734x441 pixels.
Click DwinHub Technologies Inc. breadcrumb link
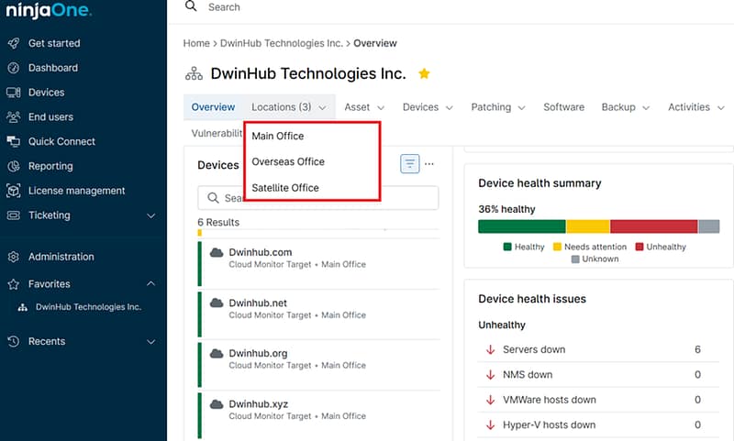(x=282, y=43)
